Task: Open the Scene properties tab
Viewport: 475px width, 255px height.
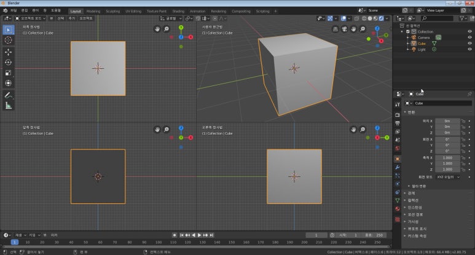Action: click(398, 140)
